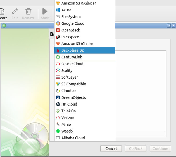Click the Remove trash can icon
Image resolution: width=176 pixels, height=157 pixels.
(x=28, y=11)
